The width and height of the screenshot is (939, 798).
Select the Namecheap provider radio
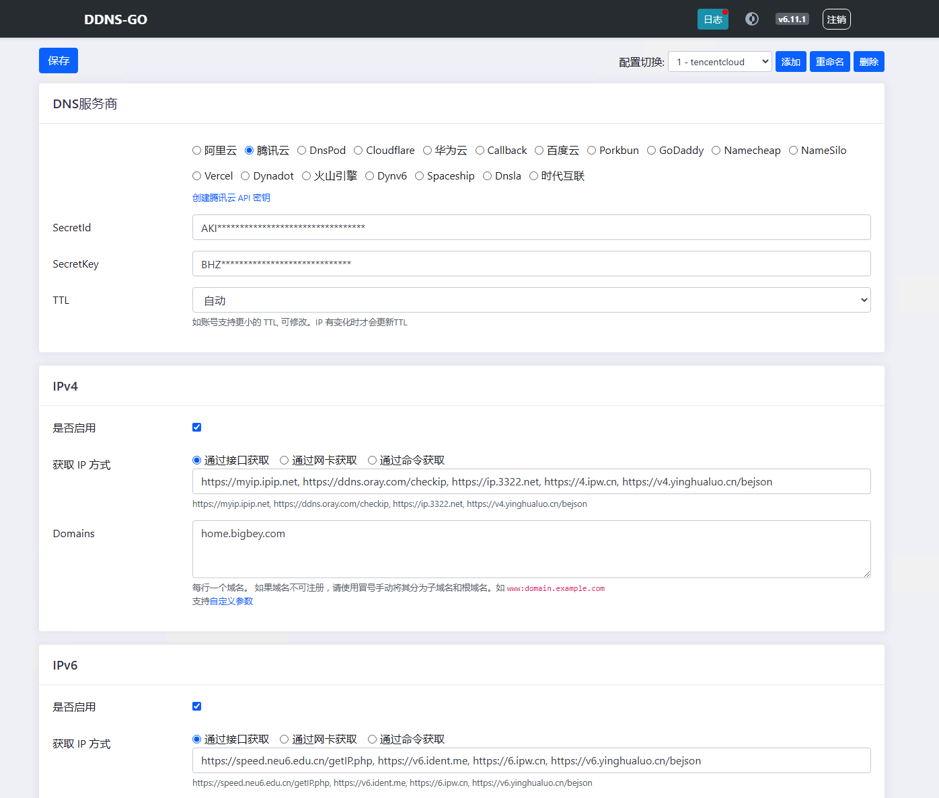point(716,151)
